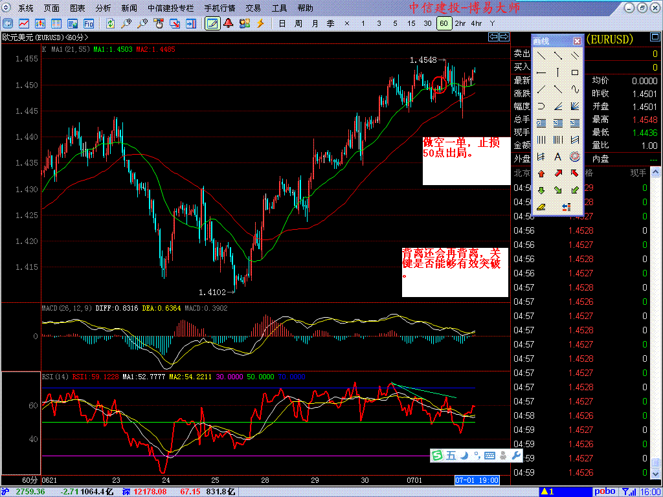Select the circular wheel tool in palette

click(575, 157)
